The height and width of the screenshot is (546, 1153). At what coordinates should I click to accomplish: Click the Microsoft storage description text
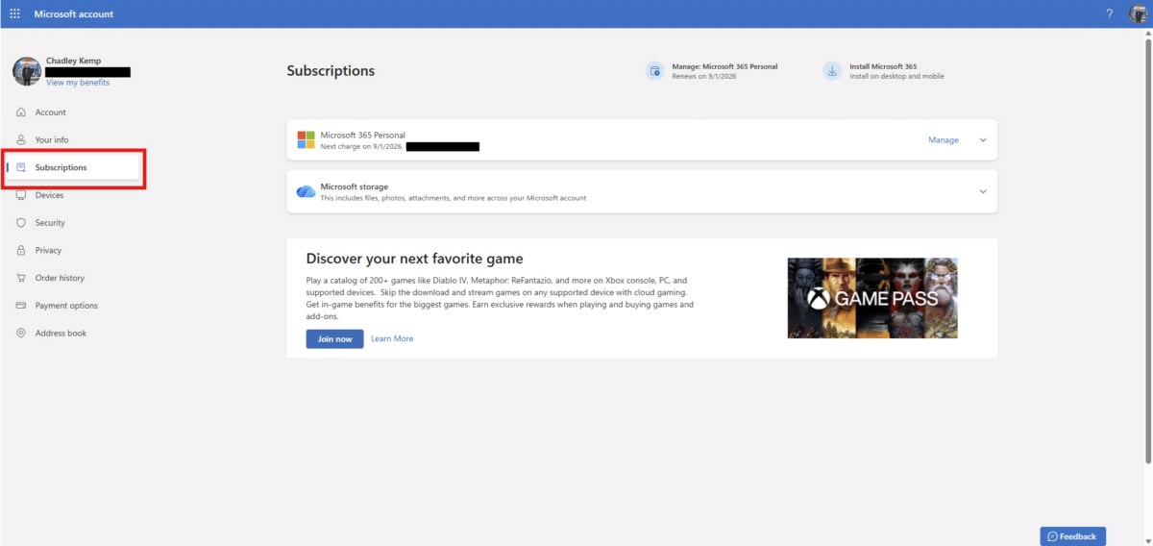pos(453,198)
